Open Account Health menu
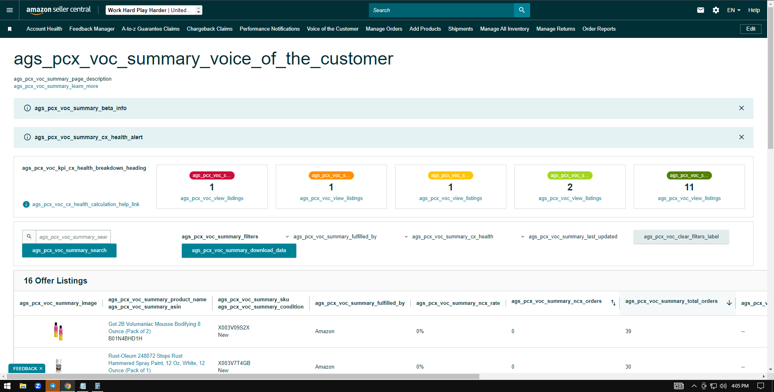 pos(44,29)
